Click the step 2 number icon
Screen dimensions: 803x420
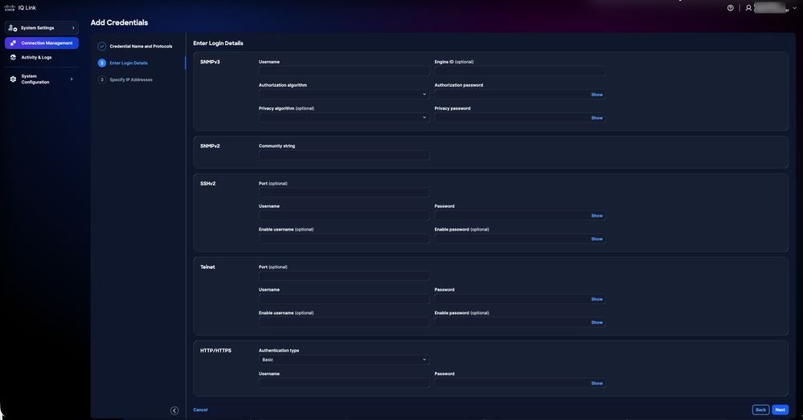pyautogui.click(x=102, y=63)
